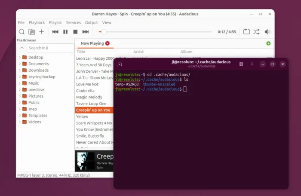
Task: Sort playlist by Album column header
Action: tap(186, 52)
